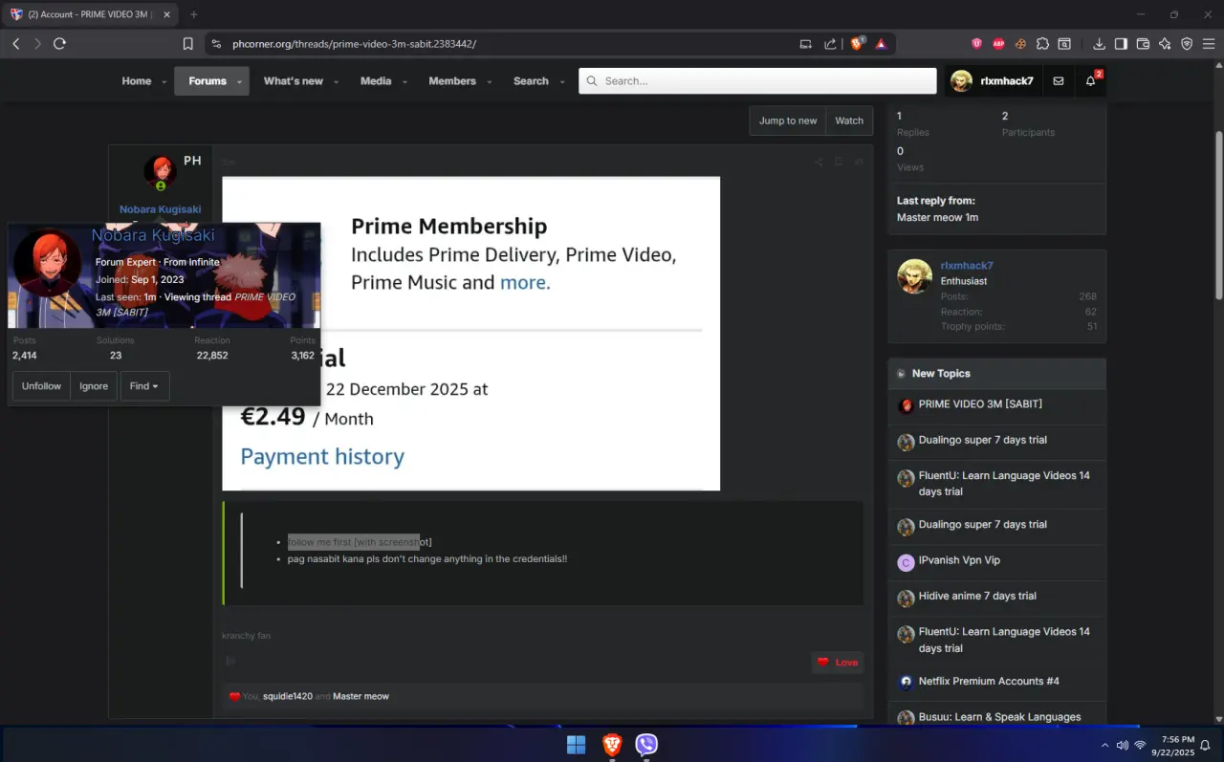
Task: Open a new browser tab with plus
Action: (193, 14)
